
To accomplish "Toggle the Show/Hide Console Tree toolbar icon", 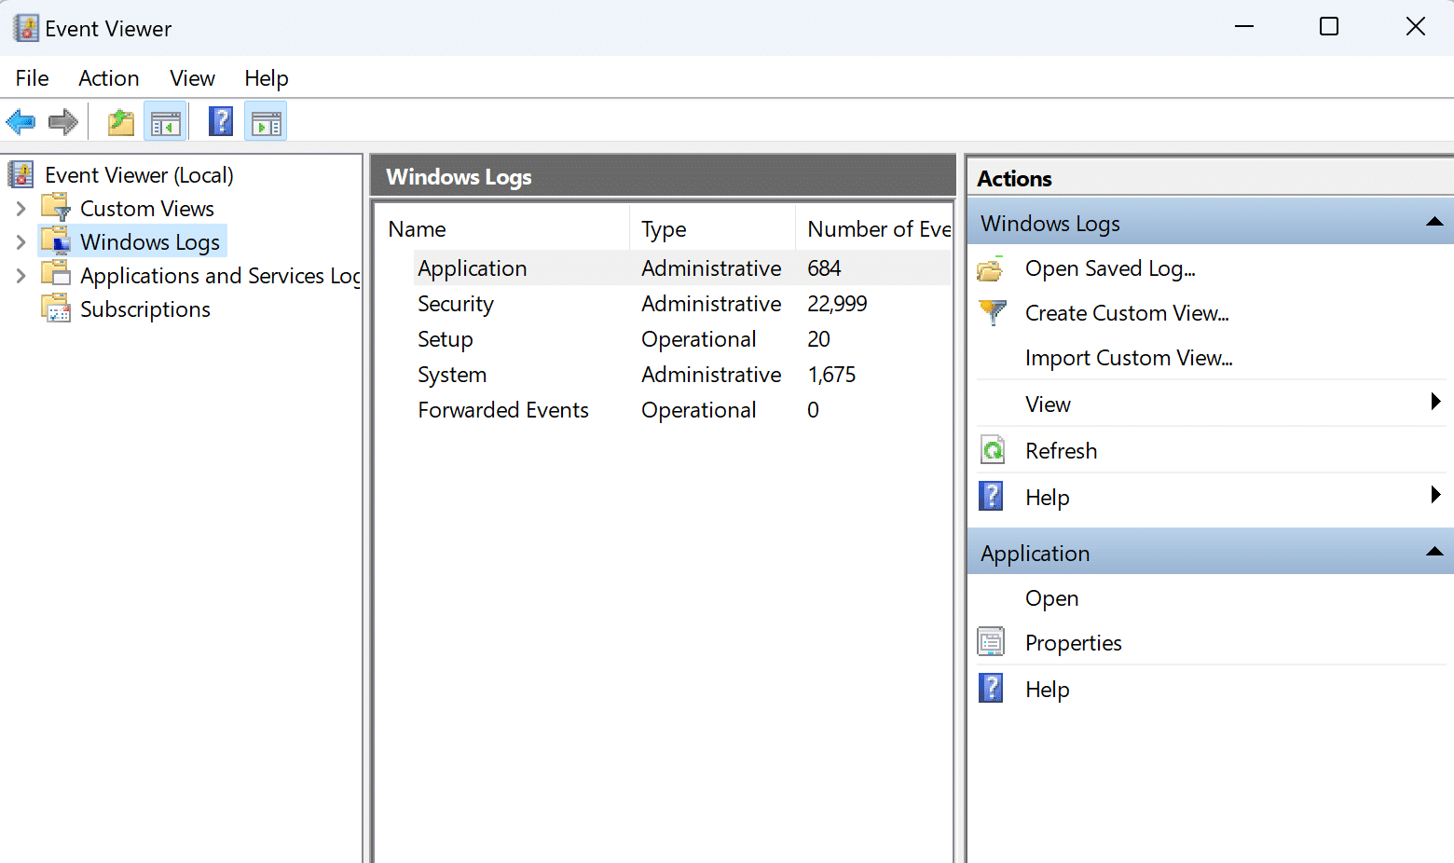I will [166, 123].
